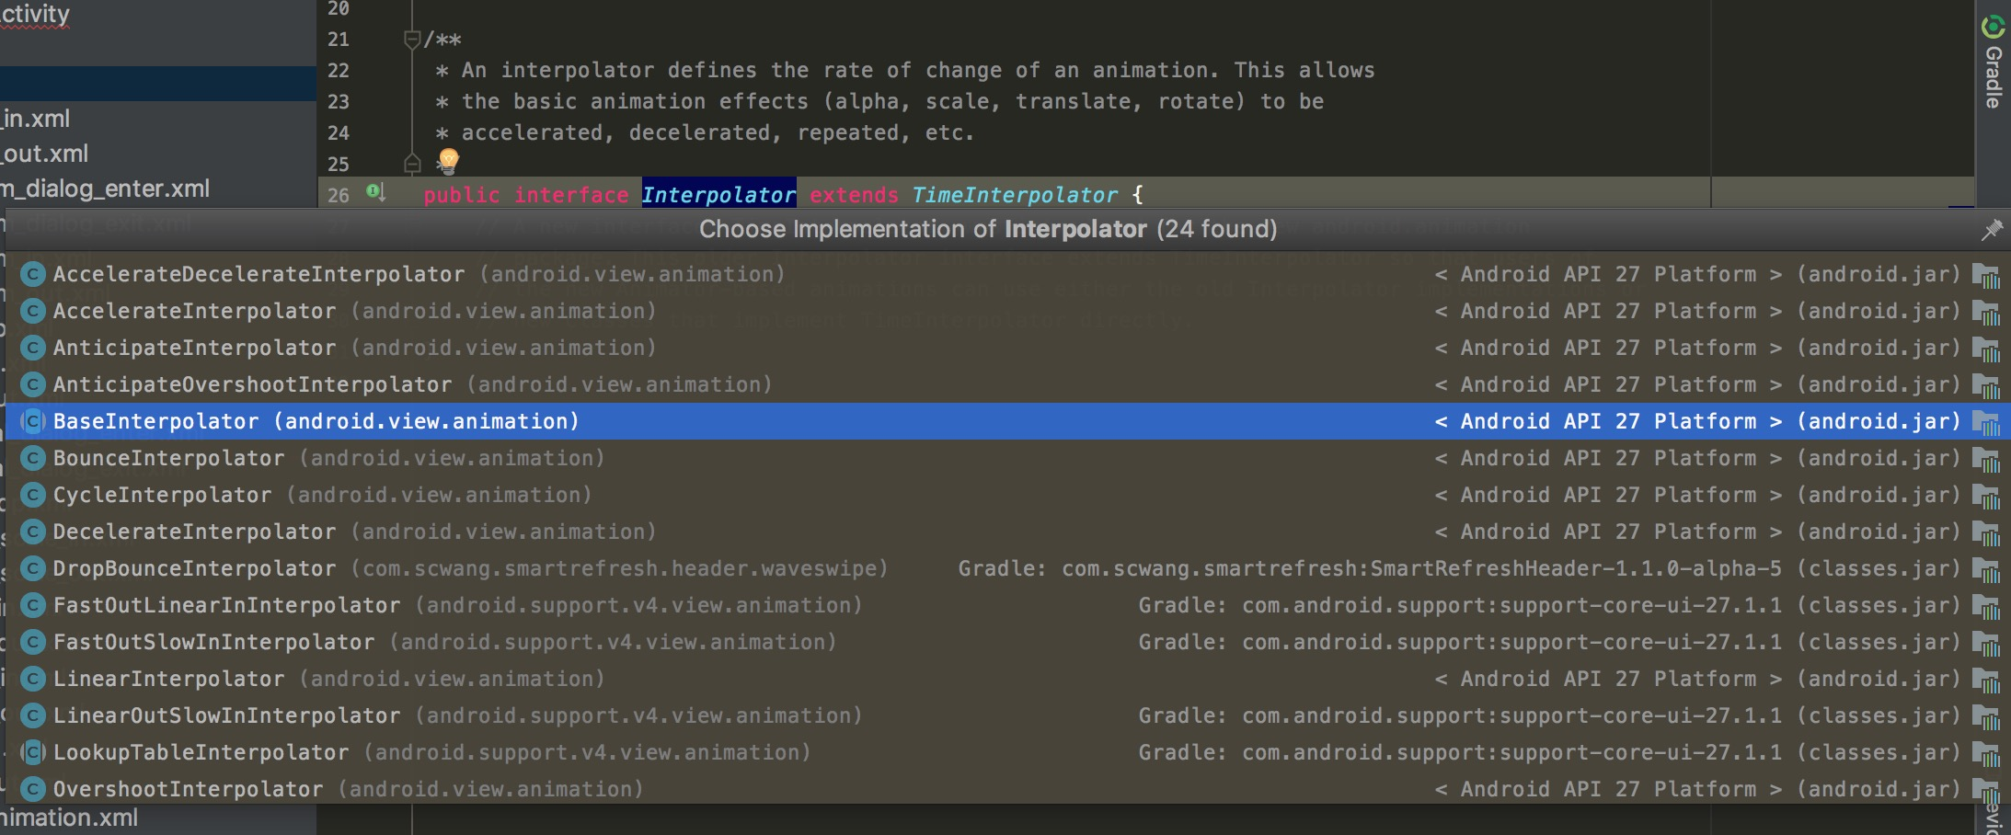Click the implemented-interface gutter icon on line 26
The width and height of the screenshot is (2011, 835).
[x=375, y=192]
